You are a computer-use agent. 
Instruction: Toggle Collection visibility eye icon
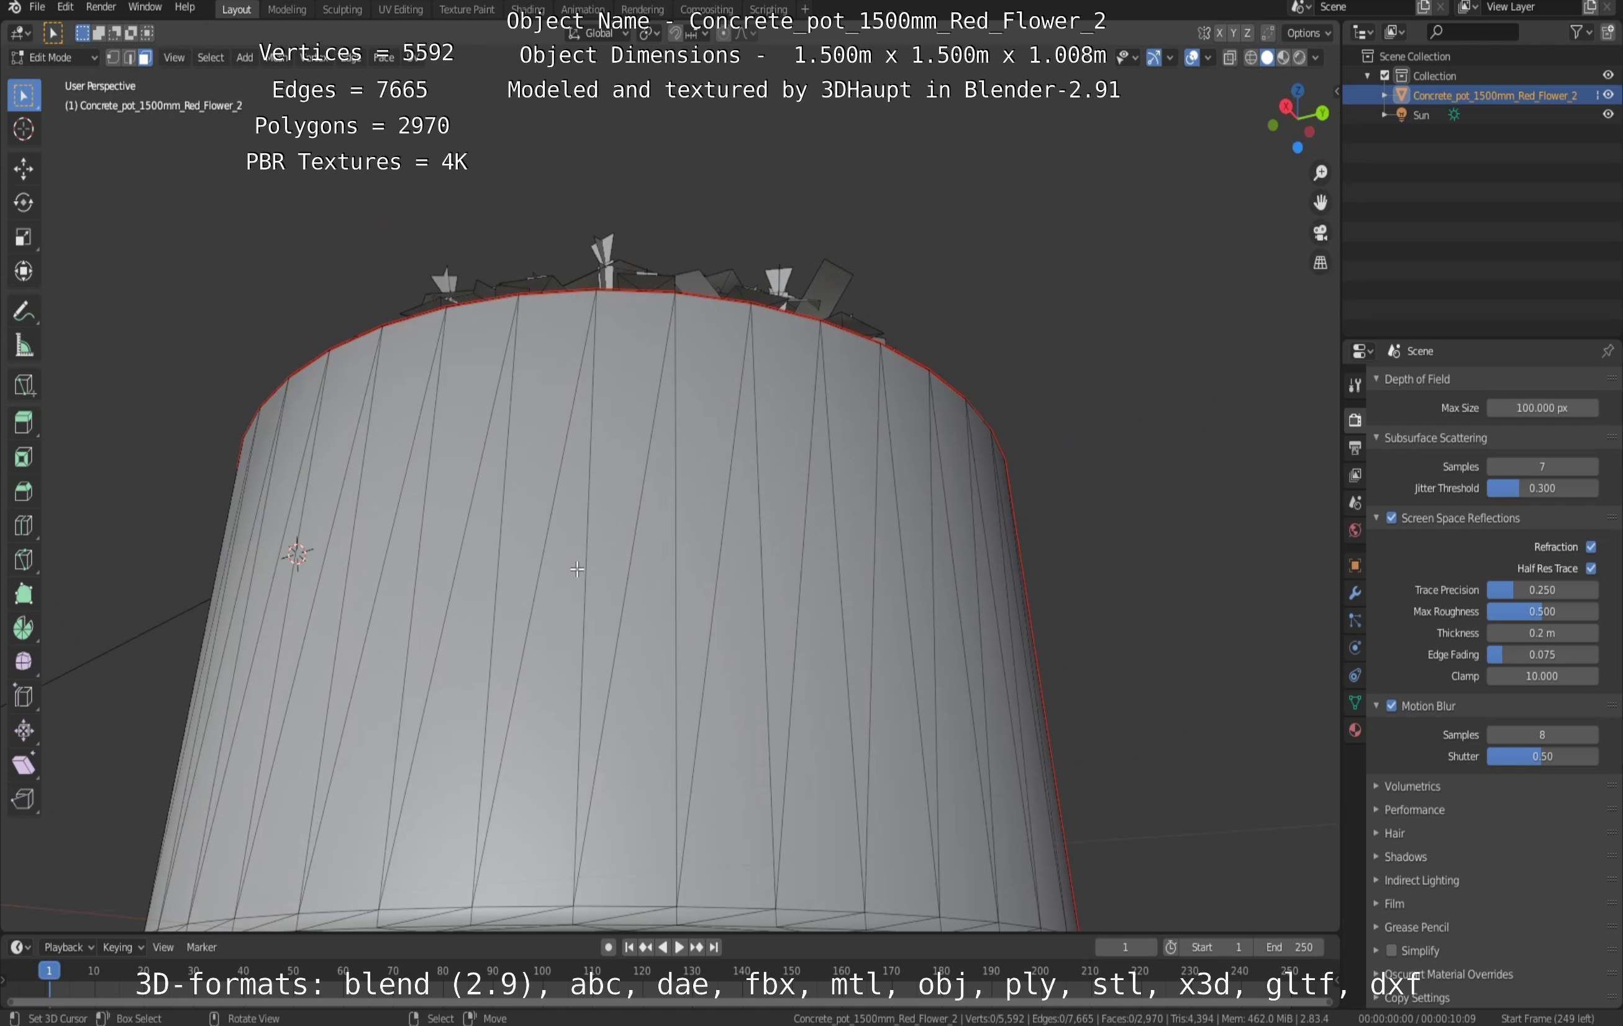[1608, 76]
